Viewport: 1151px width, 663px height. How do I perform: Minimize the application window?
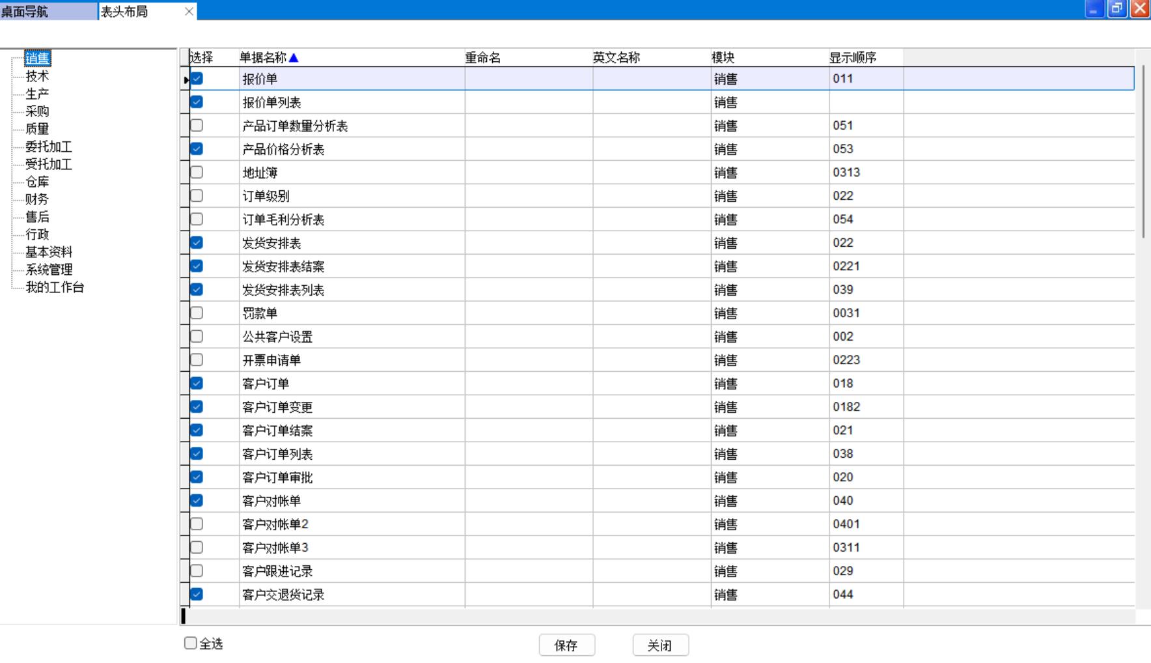[x=1093, y=9]
